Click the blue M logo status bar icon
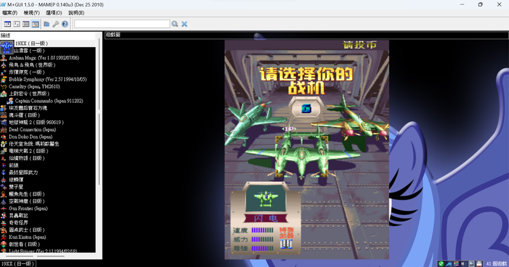509x267 pixels. click(449, 264)
